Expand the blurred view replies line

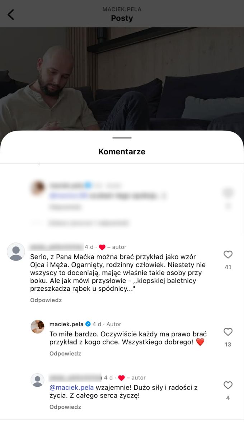pos(89,223)
